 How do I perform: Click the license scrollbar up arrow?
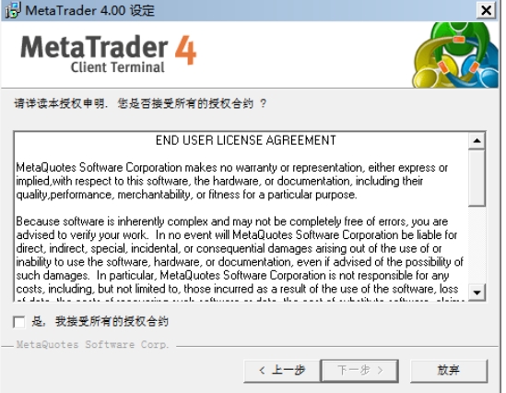(477, 141)
